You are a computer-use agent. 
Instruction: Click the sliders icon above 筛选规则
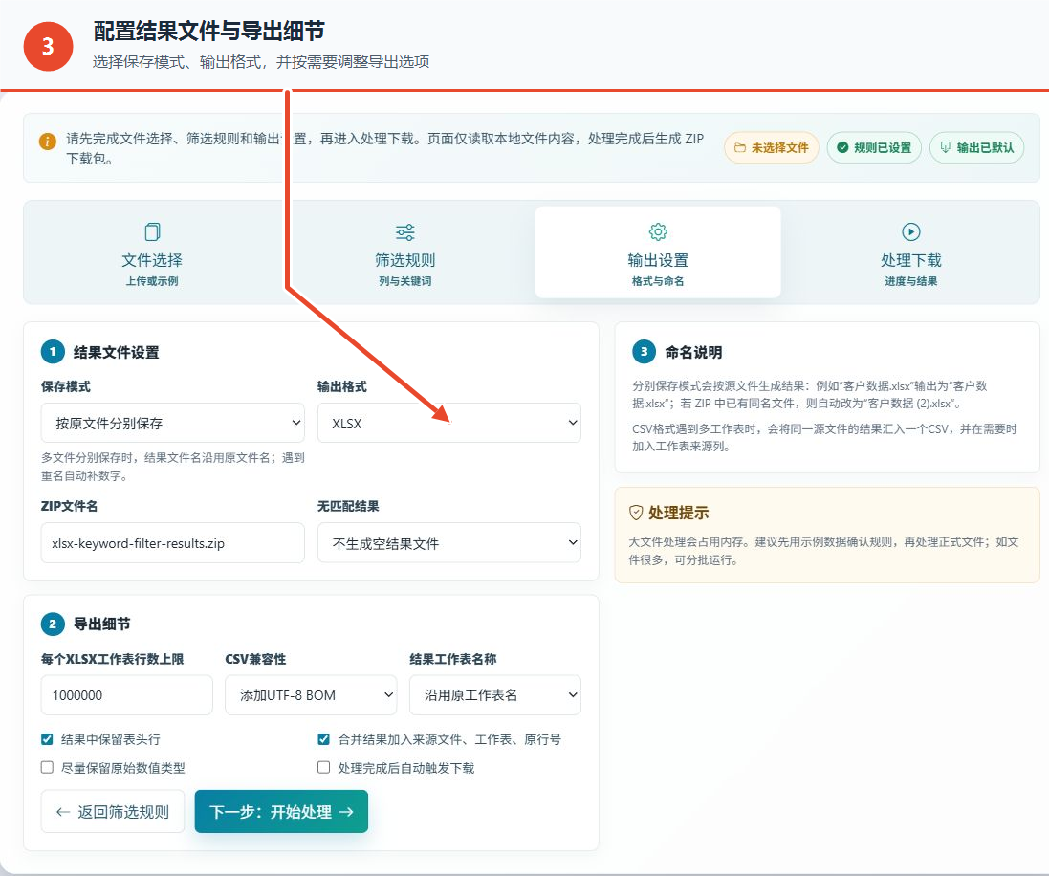coord(404,232)
